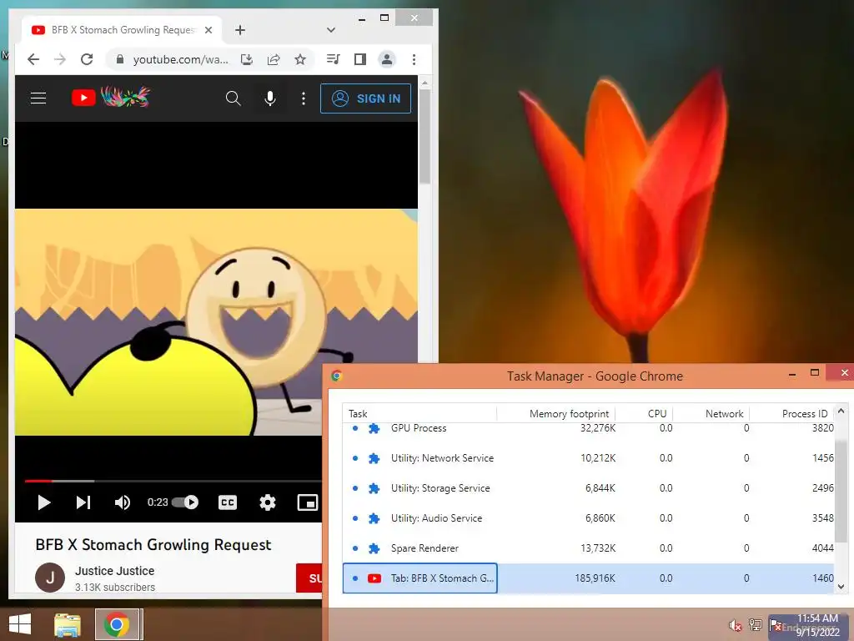Open a new Chrome tab
Screen dimensions: 854x641
point(240,30)
